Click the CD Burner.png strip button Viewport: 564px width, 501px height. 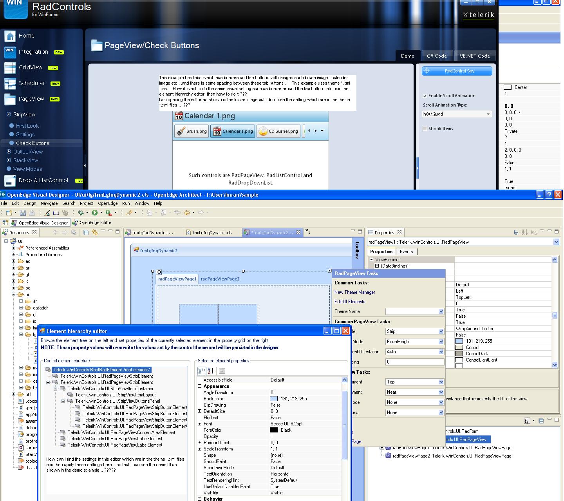pyautogui.click(x=278, y=131)
